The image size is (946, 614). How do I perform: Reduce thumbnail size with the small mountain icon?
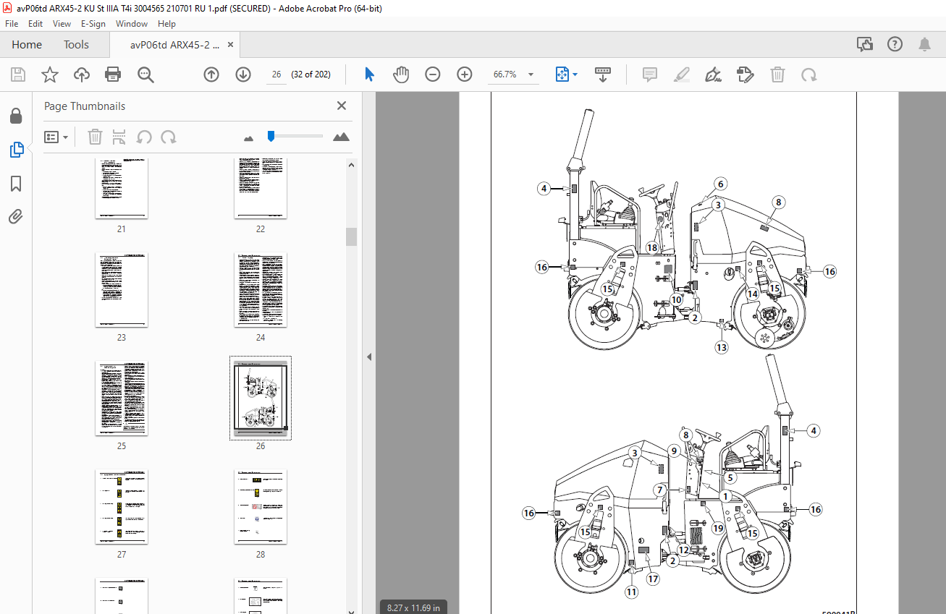tap(249, 137)
